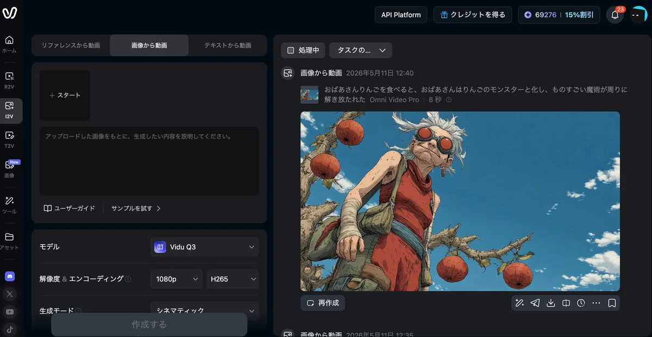
Task: Open the 1080p resolution dropdown
Action: pos(177,279)
